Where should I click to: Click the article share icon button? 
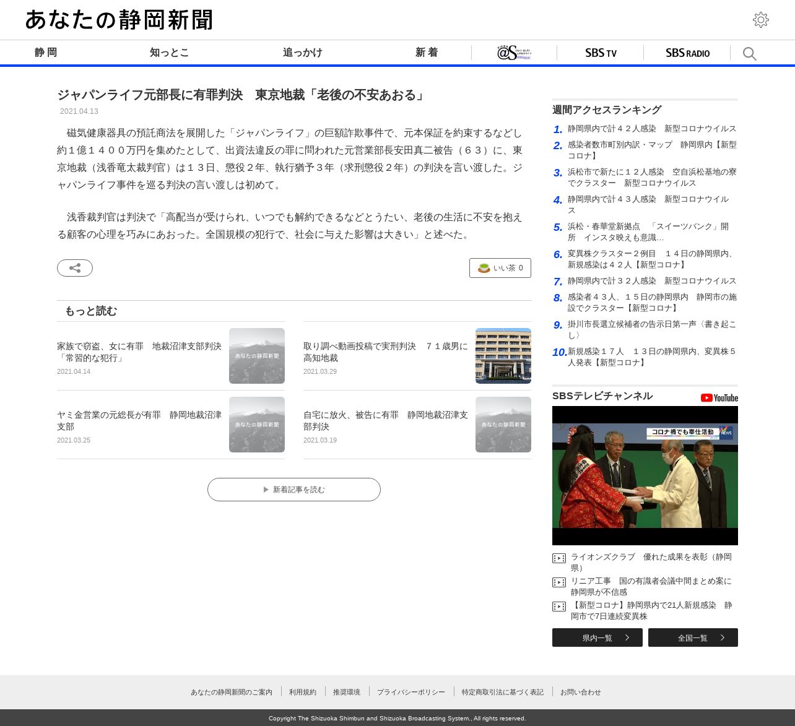[x=75, y=268]
